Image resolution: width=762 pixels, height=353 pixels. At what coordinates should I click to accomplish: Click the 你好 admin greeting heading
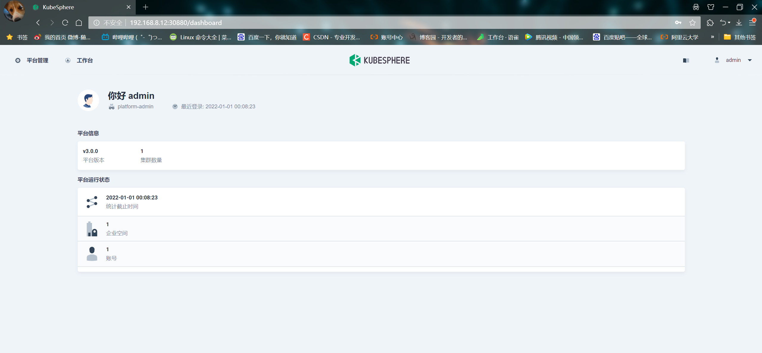[x=131, y=96]
